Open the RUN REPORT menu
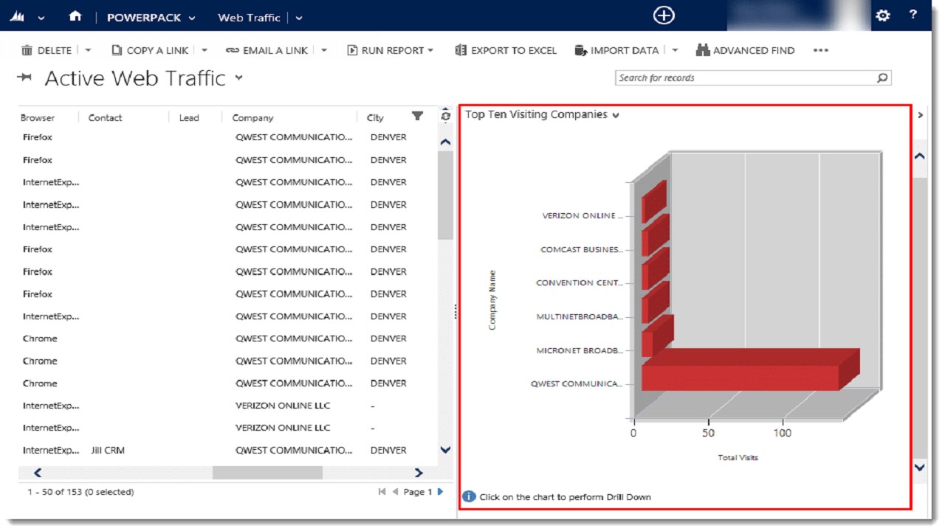Viewport: 945px width, 531px height. pos(391,50)
